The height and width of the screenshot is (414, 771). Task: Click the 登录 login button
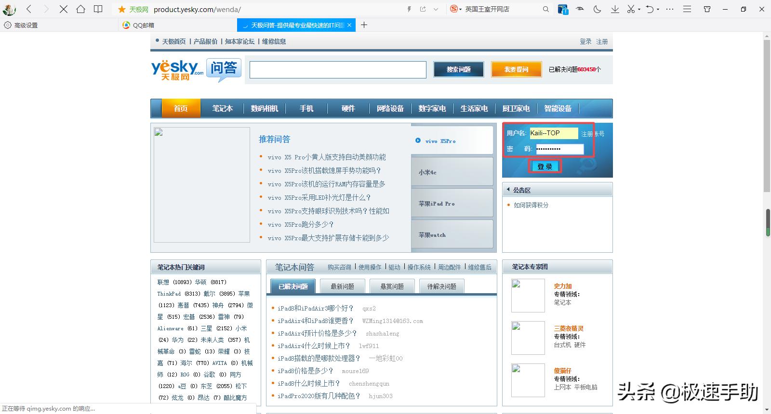545,167
